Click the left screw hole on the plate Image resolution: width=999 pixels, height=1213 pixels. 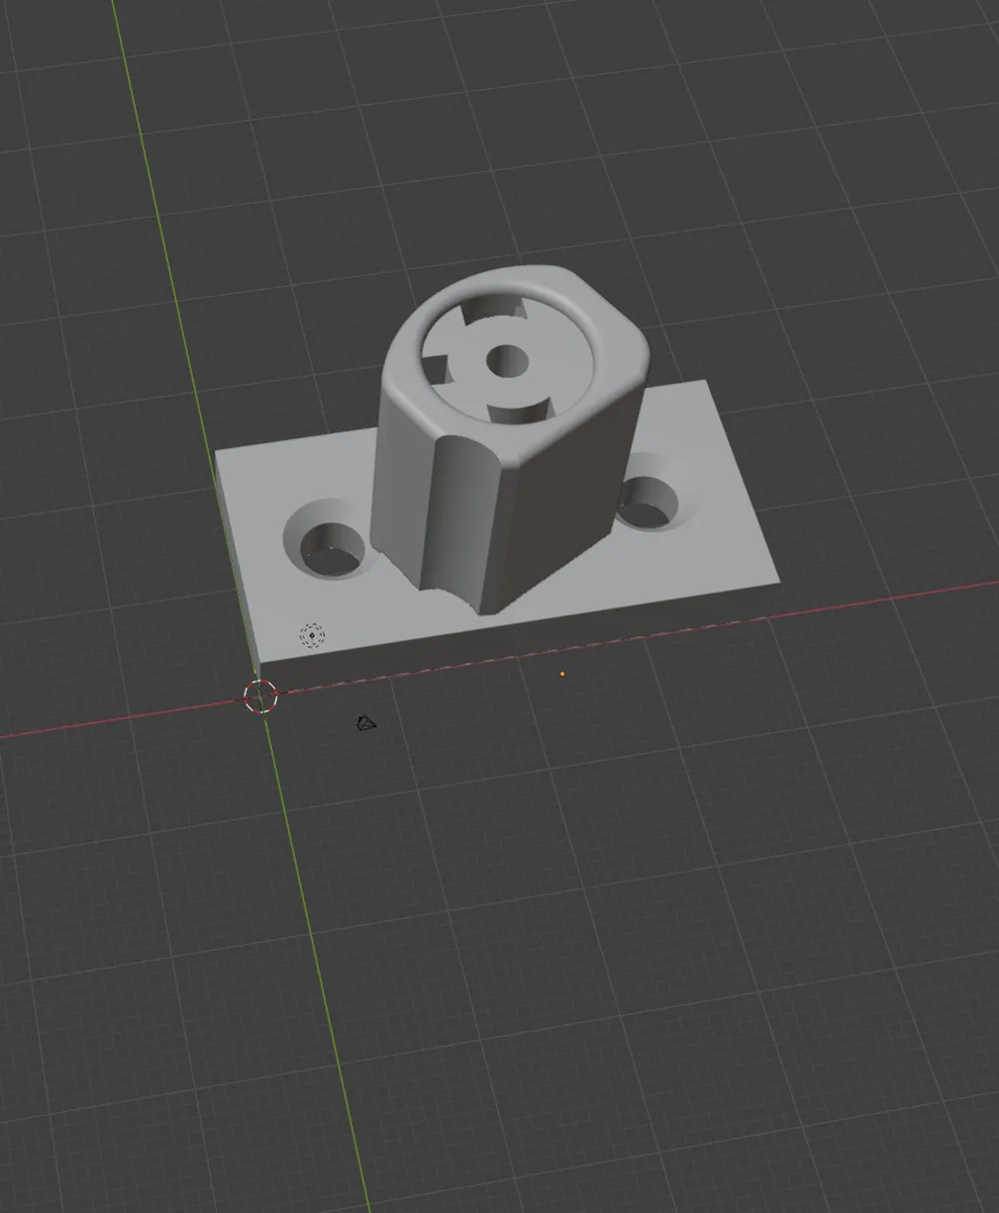[x=333, y=549]
